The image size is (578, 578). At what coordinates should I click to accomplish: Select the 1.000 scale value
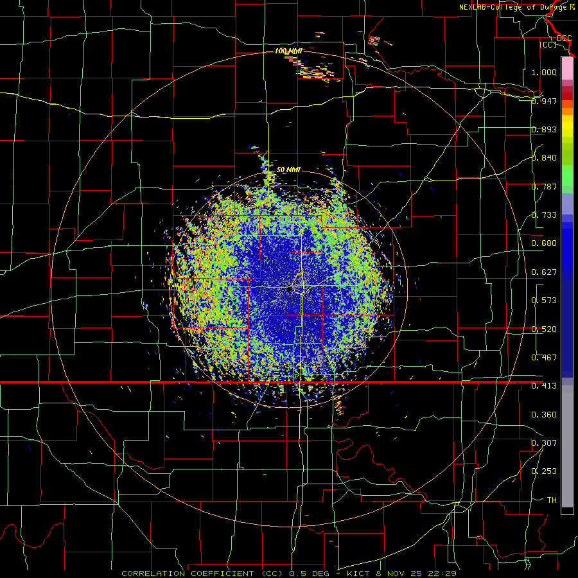click(544, 72)
